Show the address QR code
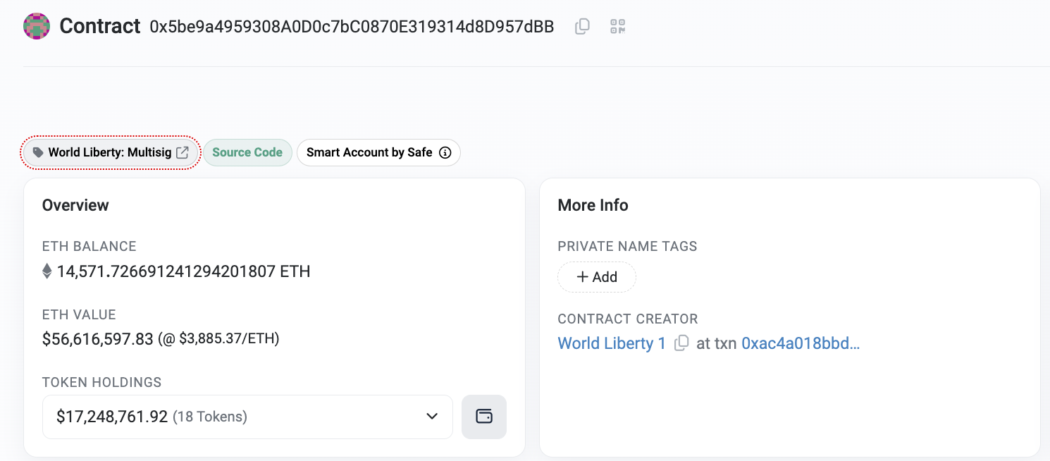 click(x=618, y=27)
